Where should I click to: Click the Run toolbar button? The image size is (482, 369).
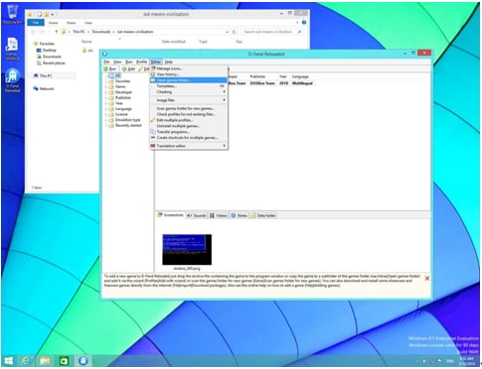click(x=110, y=68)
